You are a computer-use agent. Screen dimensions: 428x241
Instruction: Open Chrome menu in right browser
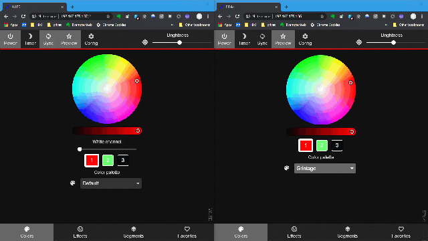click(x=422, y=16)
